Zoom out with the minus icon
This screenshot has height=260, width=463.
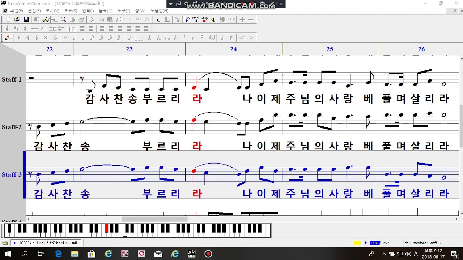251,19
